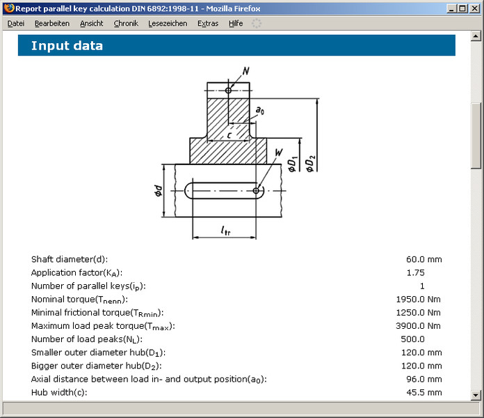
Task: Click the Firefox icon in title bar
Action: click(8, 8)
